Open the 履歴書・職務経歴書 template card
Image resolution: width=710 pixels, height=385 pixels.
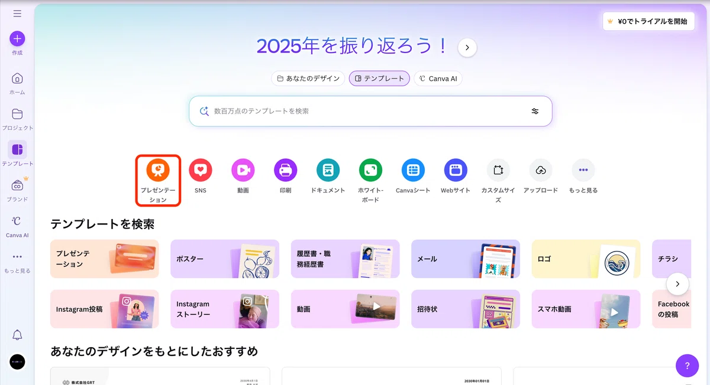coord(346,259)
